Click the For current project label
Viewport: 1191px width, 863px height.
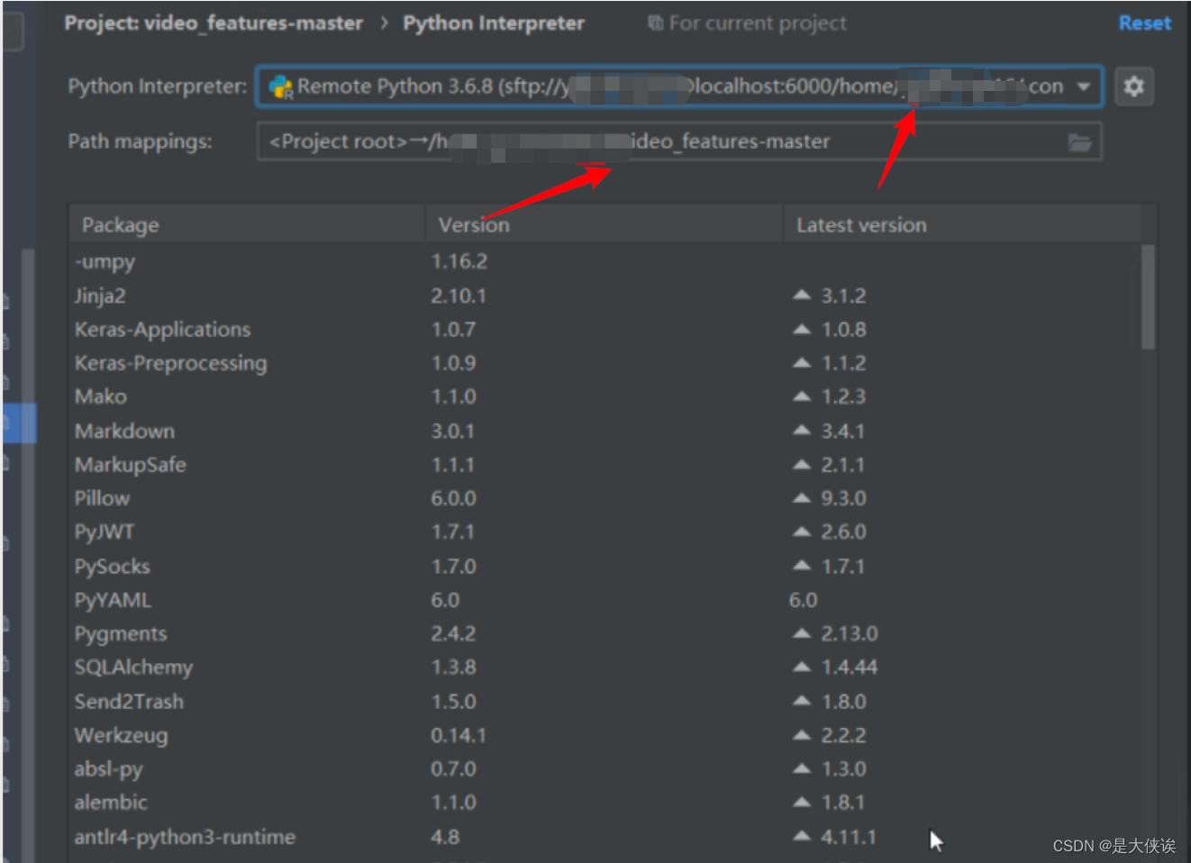758,23
